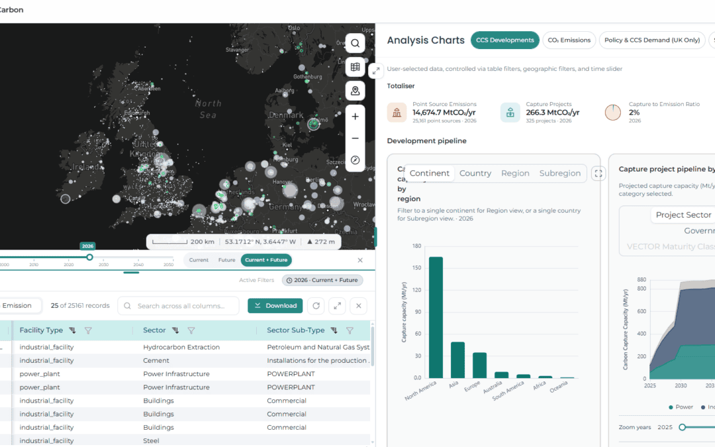Switch chart grouping to Region

[515, 174]
